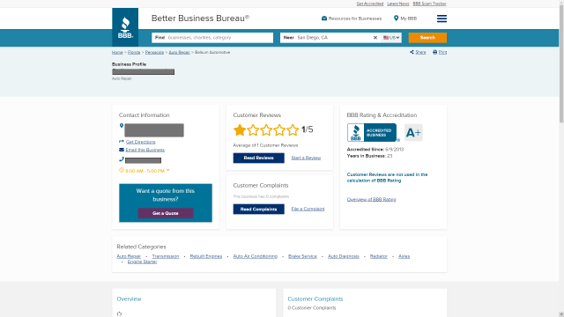564x317 pixels.
Task: Click the Better Business Bureau title text
Action: (200, 18)
